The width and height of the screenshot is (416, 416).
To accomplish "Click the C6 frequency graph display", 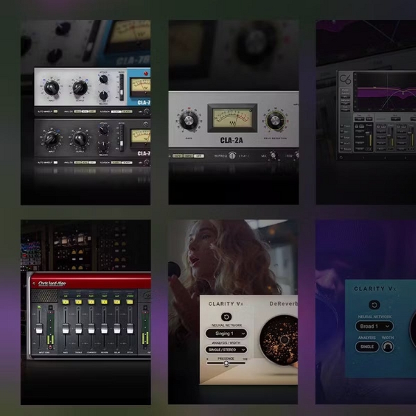I will pos(385,92).
